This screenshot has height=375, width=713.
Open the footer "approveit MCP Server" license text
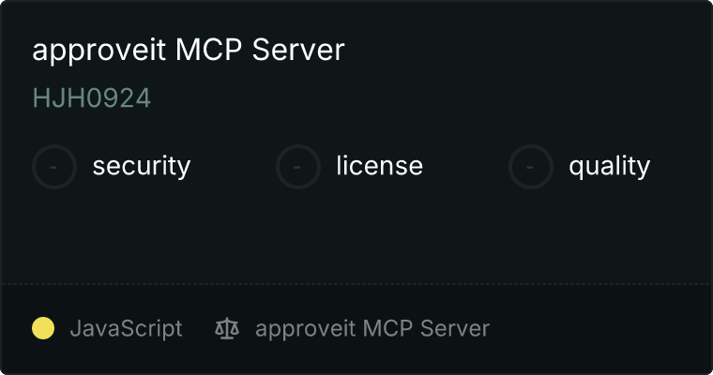click(372, 329)
